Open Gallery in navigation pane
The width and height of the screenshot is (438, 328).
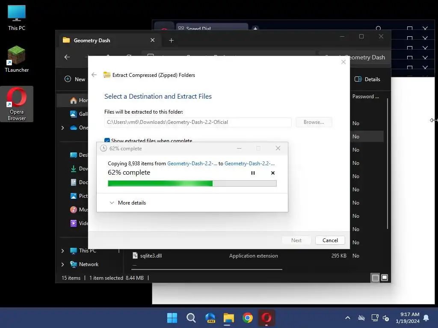click(x=79, y=114)
